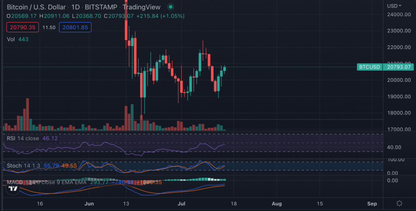Click the 23000.00 price axis label

click(399, 31)
